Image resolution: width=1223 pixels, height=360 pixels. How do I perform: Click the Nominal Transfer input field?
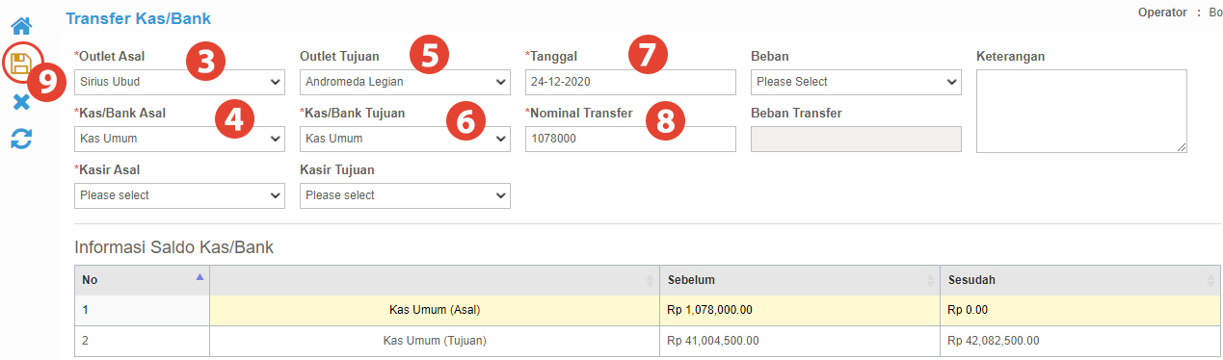coord(630,139)
